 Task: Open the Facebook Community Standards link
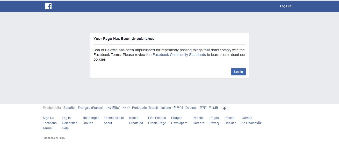click(x=179, y=55)
